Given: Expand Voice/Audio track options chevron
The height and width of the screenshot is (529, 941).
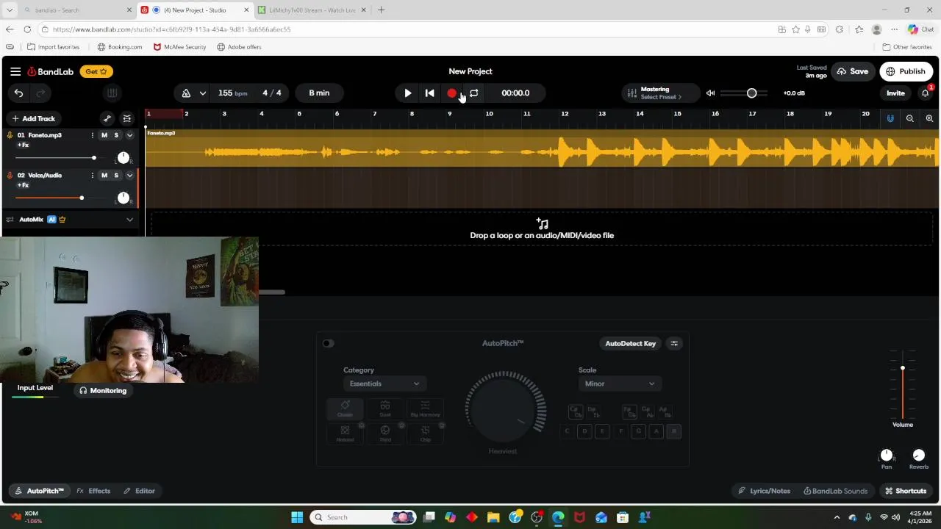Looking at the screenshot, I should click(129, 176).
